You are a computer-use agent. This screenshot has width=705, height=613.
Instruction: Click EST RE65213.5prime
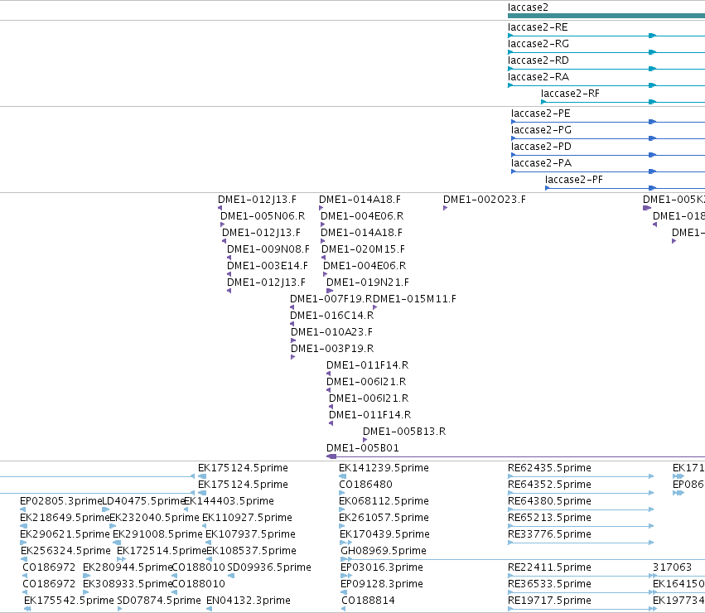[x=549, y=518]
